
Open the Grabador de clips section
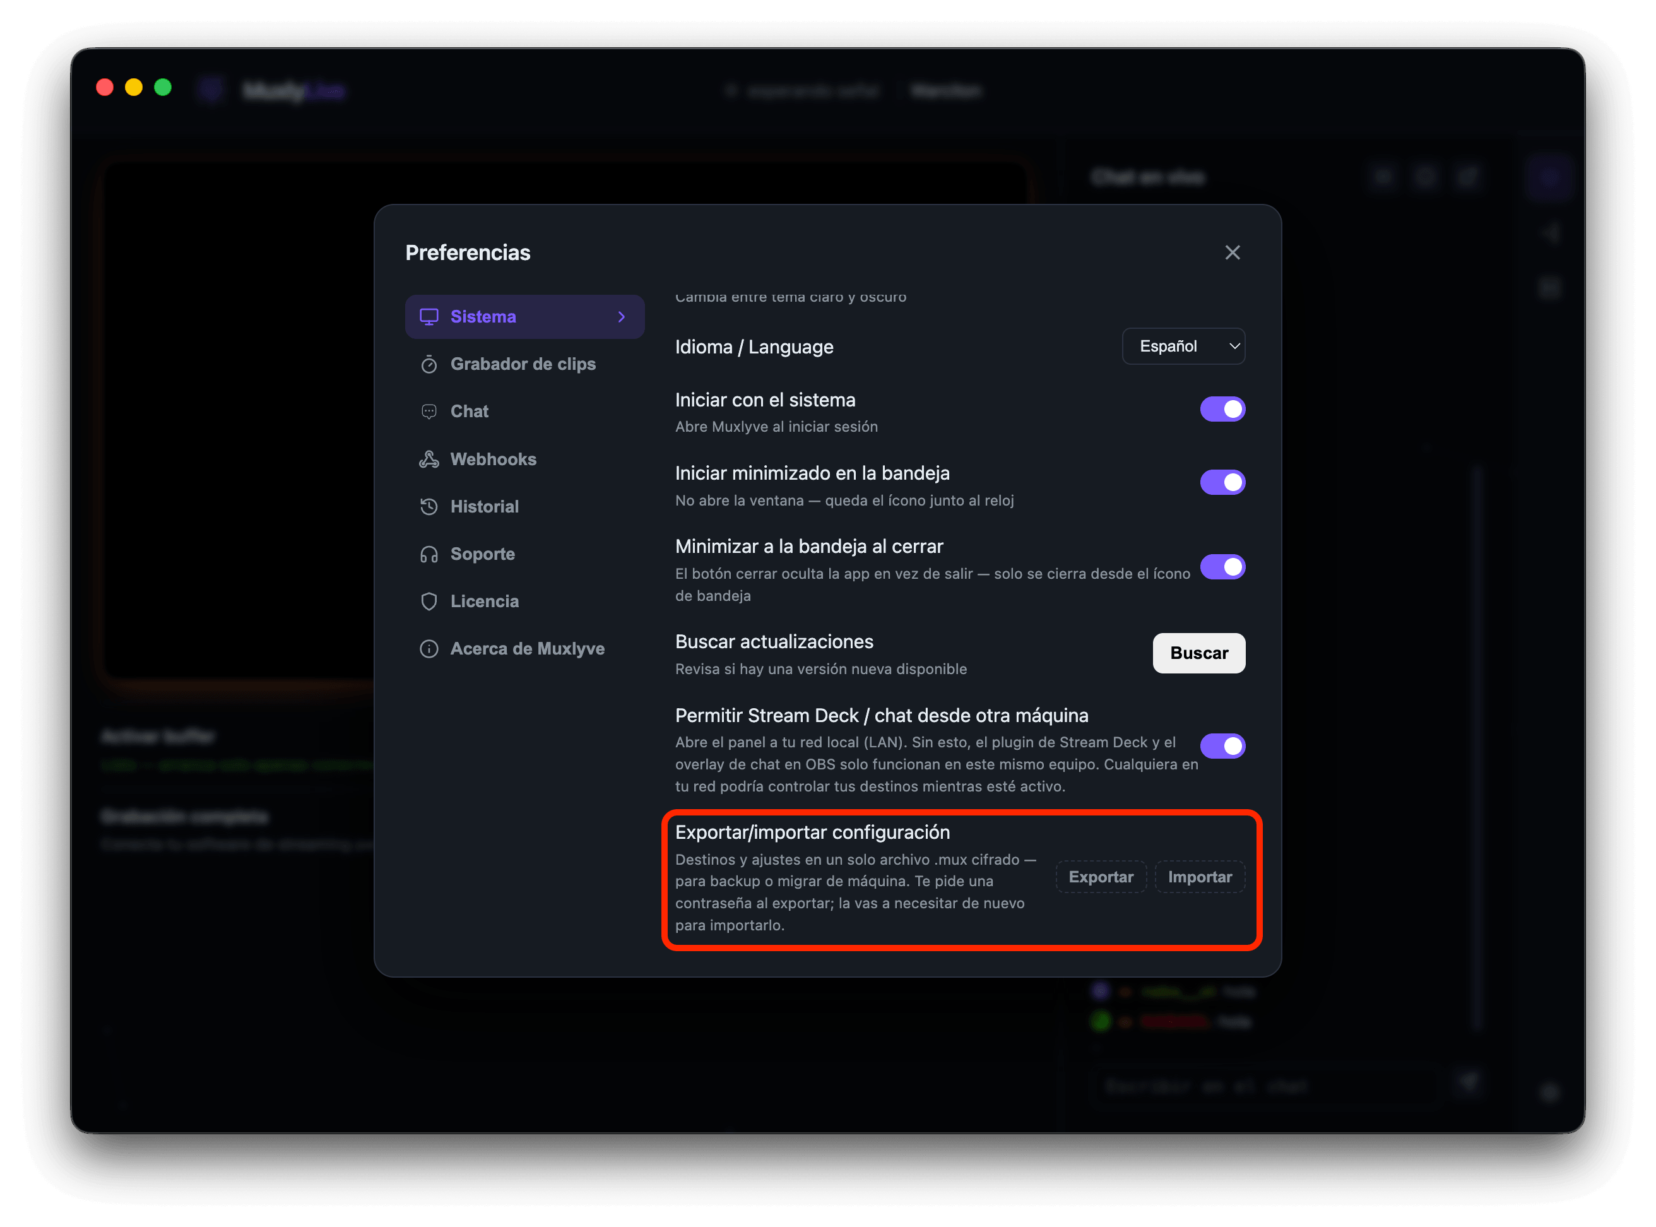(x=524, y=364)
